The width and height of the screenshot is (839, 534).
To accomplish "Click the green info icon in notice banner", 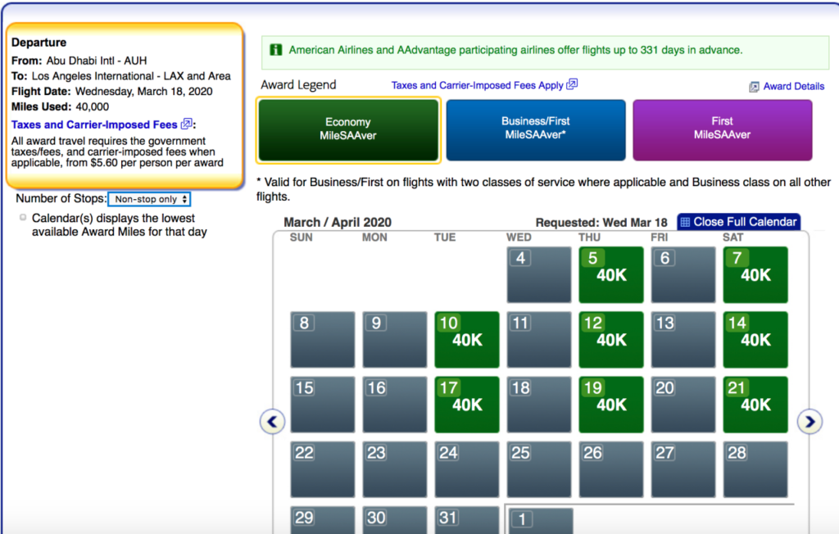I will 275,50.
